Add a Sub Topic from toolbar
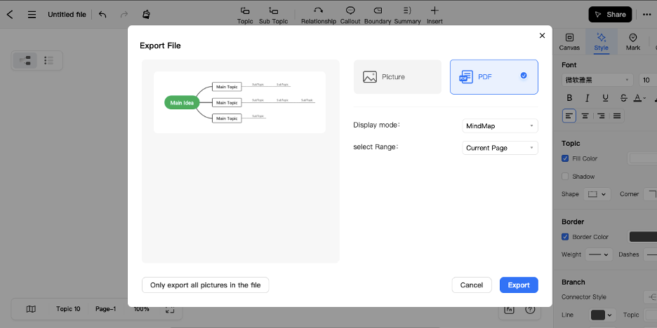Screen dimensions: 657x328 [x=273, y=15]
